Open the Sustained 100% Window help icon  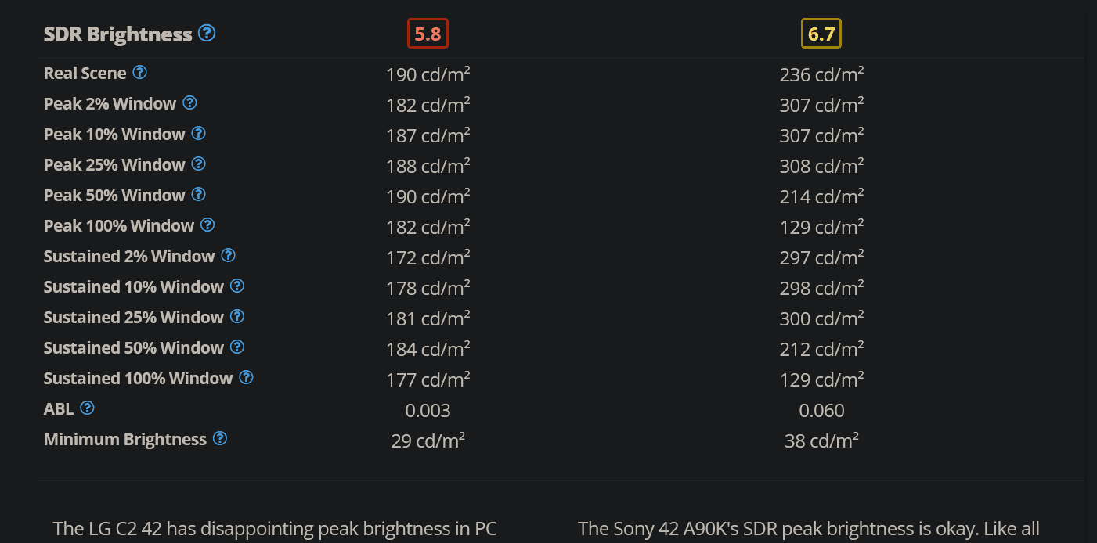246,377
